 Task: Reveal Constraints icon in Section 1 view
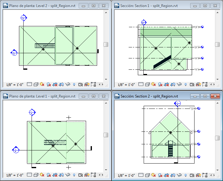coord(205,84)
